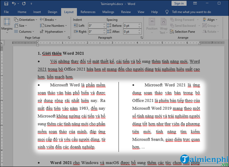Increase Spacing Before with up arrow
The width and height of the screenshot is (229, 167).
(139, 24)
